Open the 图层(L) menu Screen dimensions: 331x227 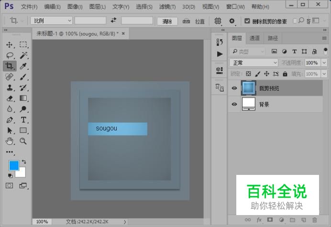coord(97,7)
